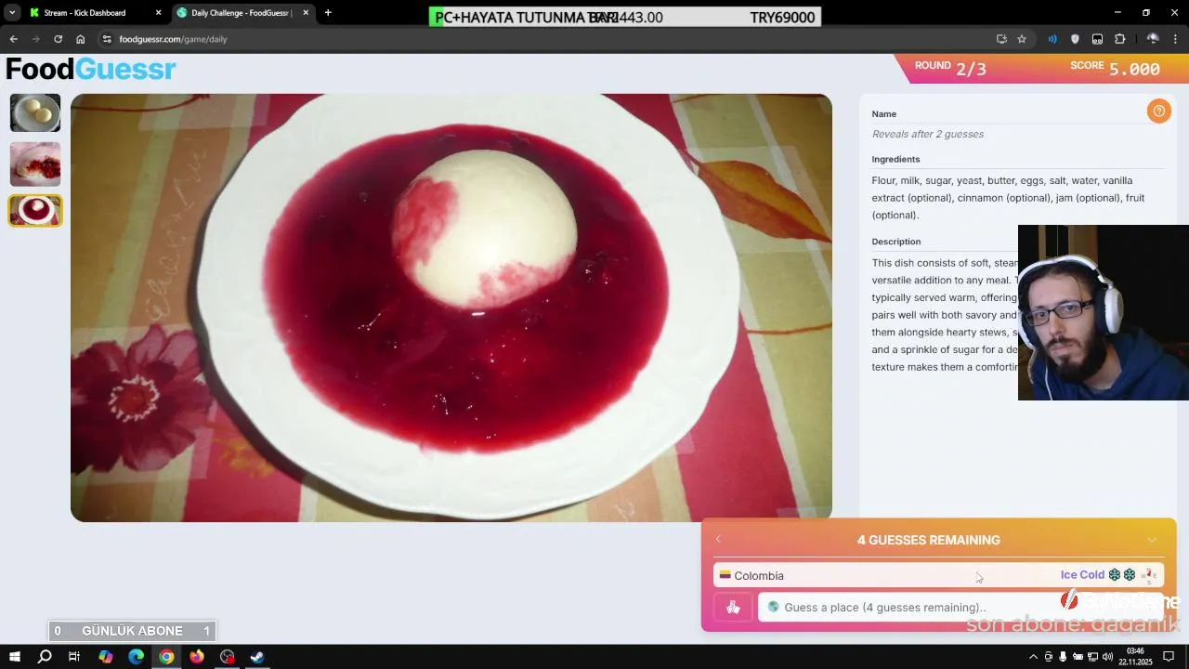The height and width of the screenshot is (669, 1189).
Task: Show hidden system tray icons
Action: (x=1033, y=657)
